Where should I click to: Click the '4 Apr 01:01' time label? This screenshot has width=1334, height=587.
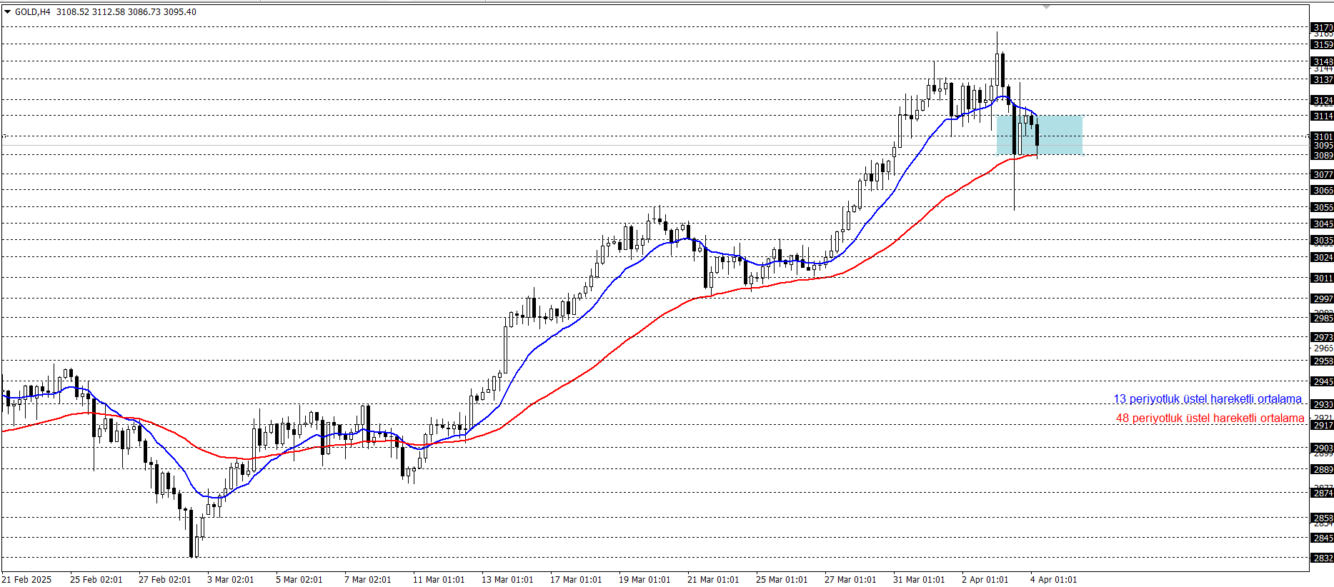(x=1054, y=580)
